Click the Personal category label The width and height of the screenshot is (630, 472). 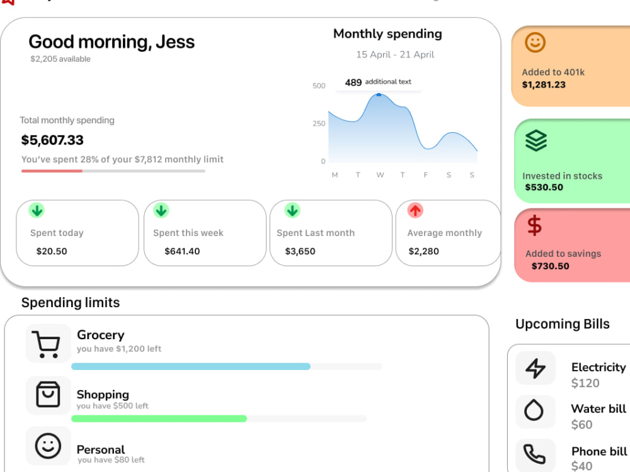pos(100,449)
